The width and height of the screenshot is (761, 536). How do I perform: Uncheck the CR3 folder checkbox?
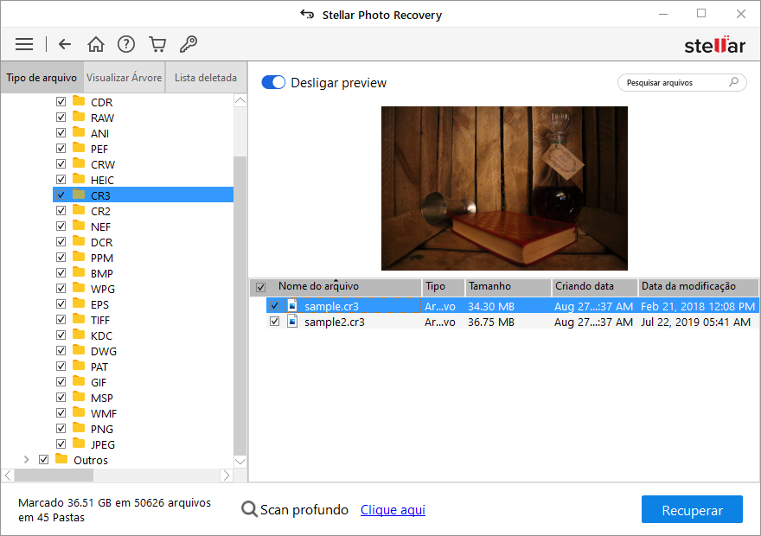point(61,195)
